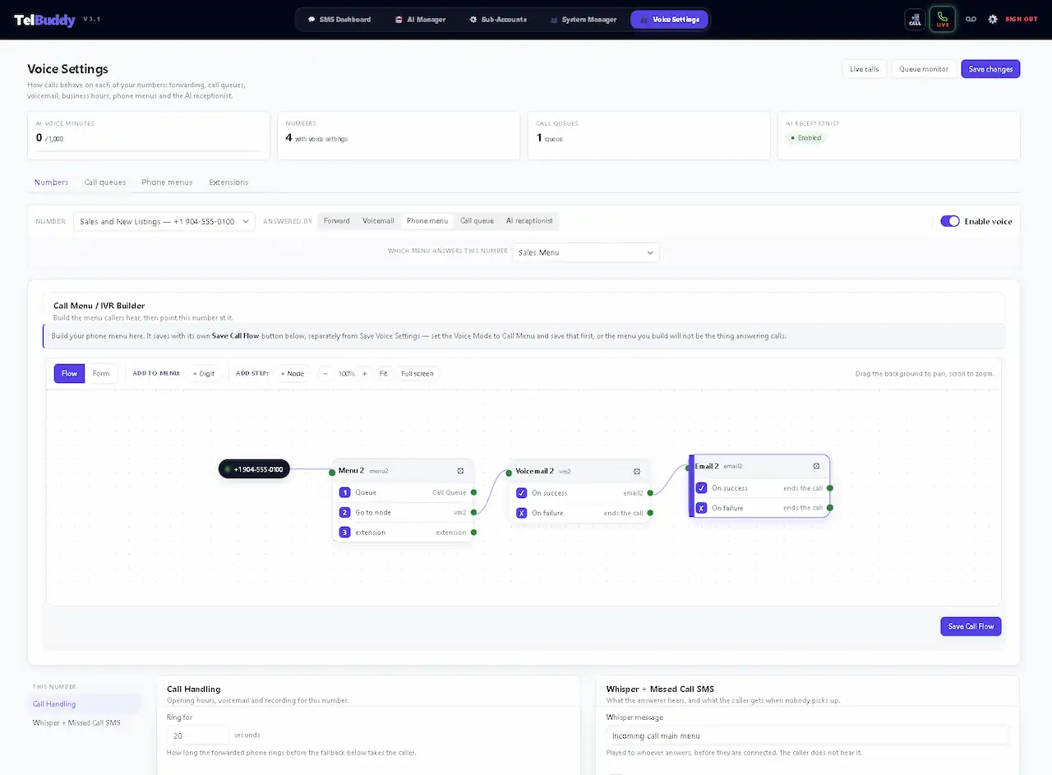Open the Queue monitor

(x=924, y=69)
